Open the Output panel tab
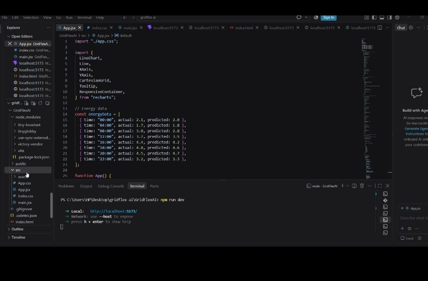The image size is (428, 281). (85, 186)
